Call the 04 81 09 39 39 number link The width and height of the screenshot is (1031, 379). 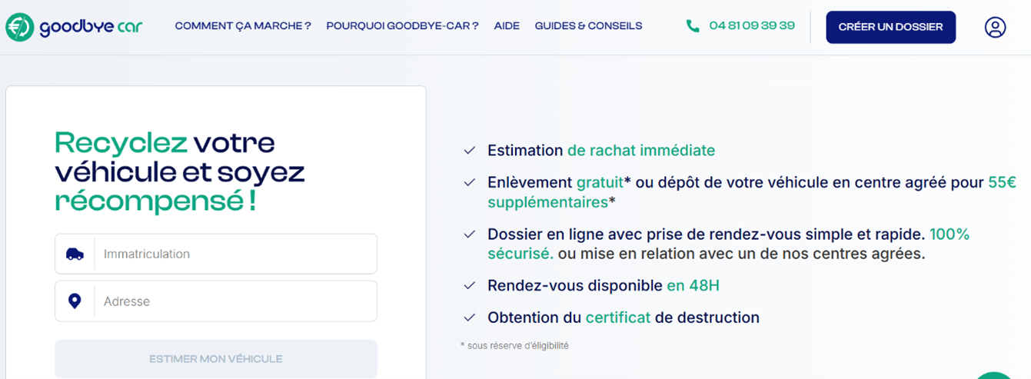click(752, 26)
